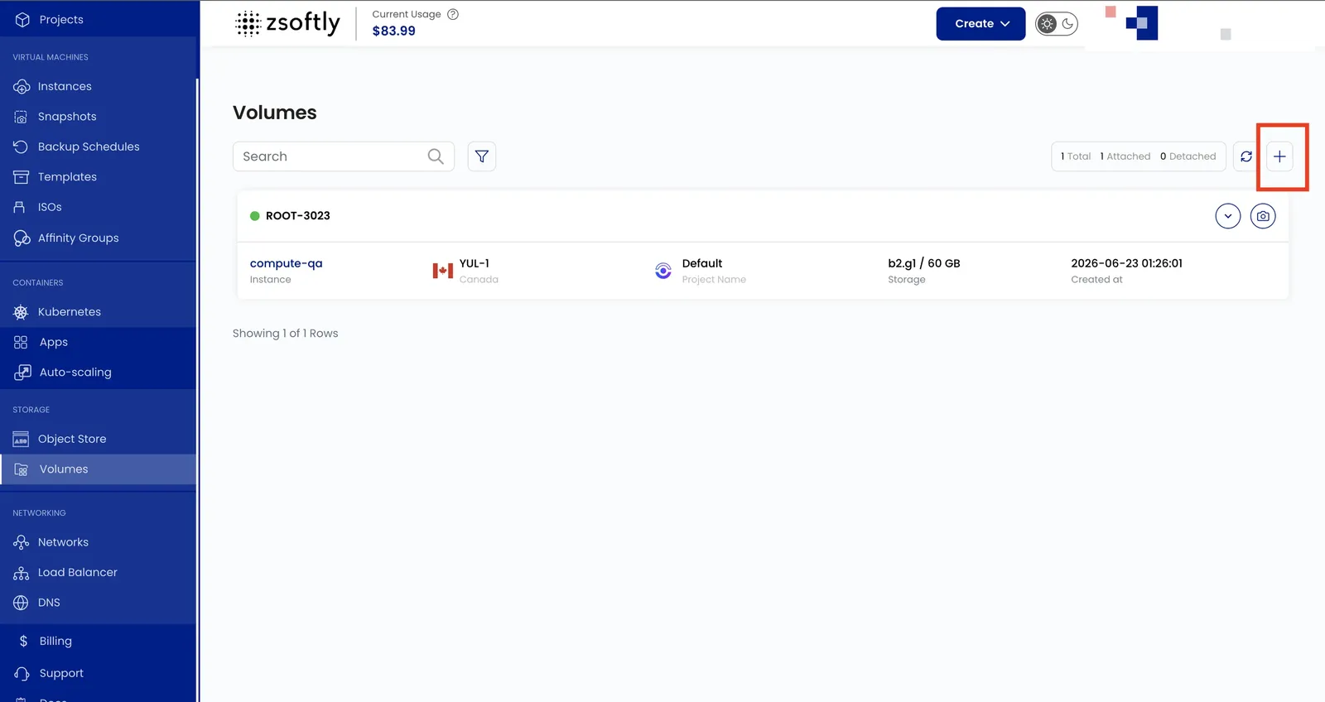The height and width of the screenshot is (702, 1325).
Task: Click the Templates icon in sidebar
Action: (22, 177)
